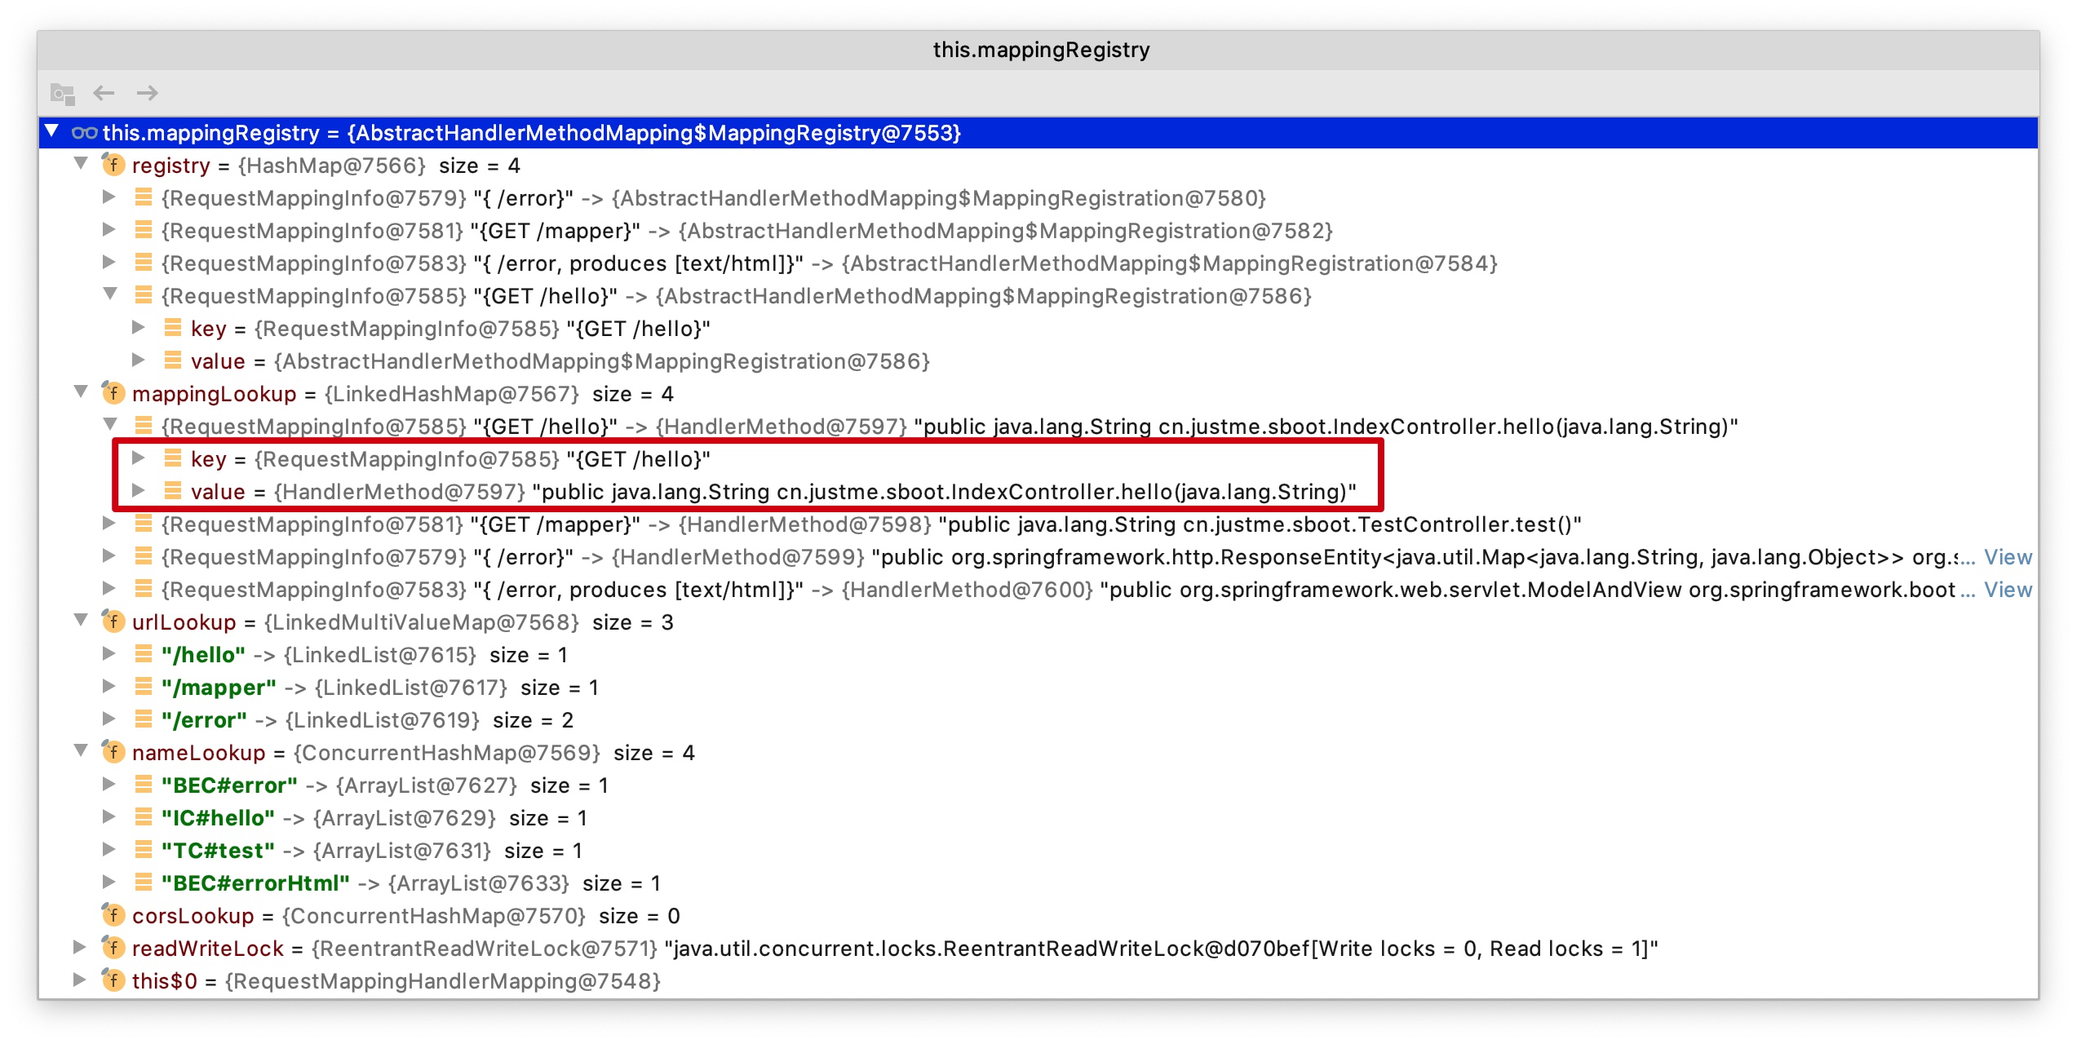2077x1044 pixels.
Task: Click the field icon next to this$0
Action: point(113,980)
